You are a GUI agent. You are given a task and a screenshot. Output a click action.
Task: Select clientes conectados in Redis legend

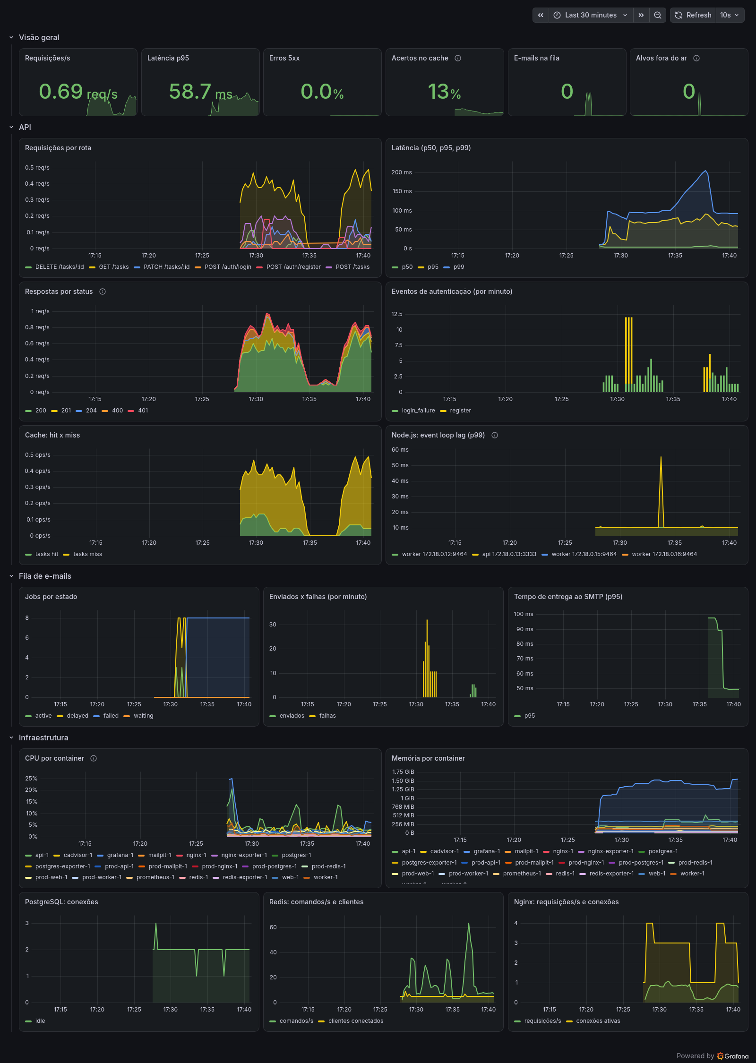[x=356, y=1021]
